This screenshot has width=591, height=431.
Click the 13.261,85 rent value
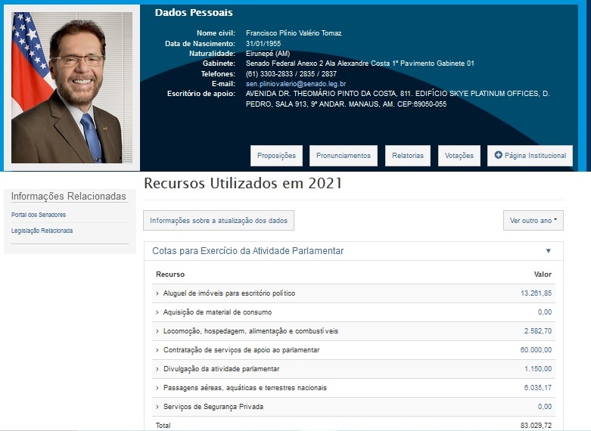(x=537, y=293)
